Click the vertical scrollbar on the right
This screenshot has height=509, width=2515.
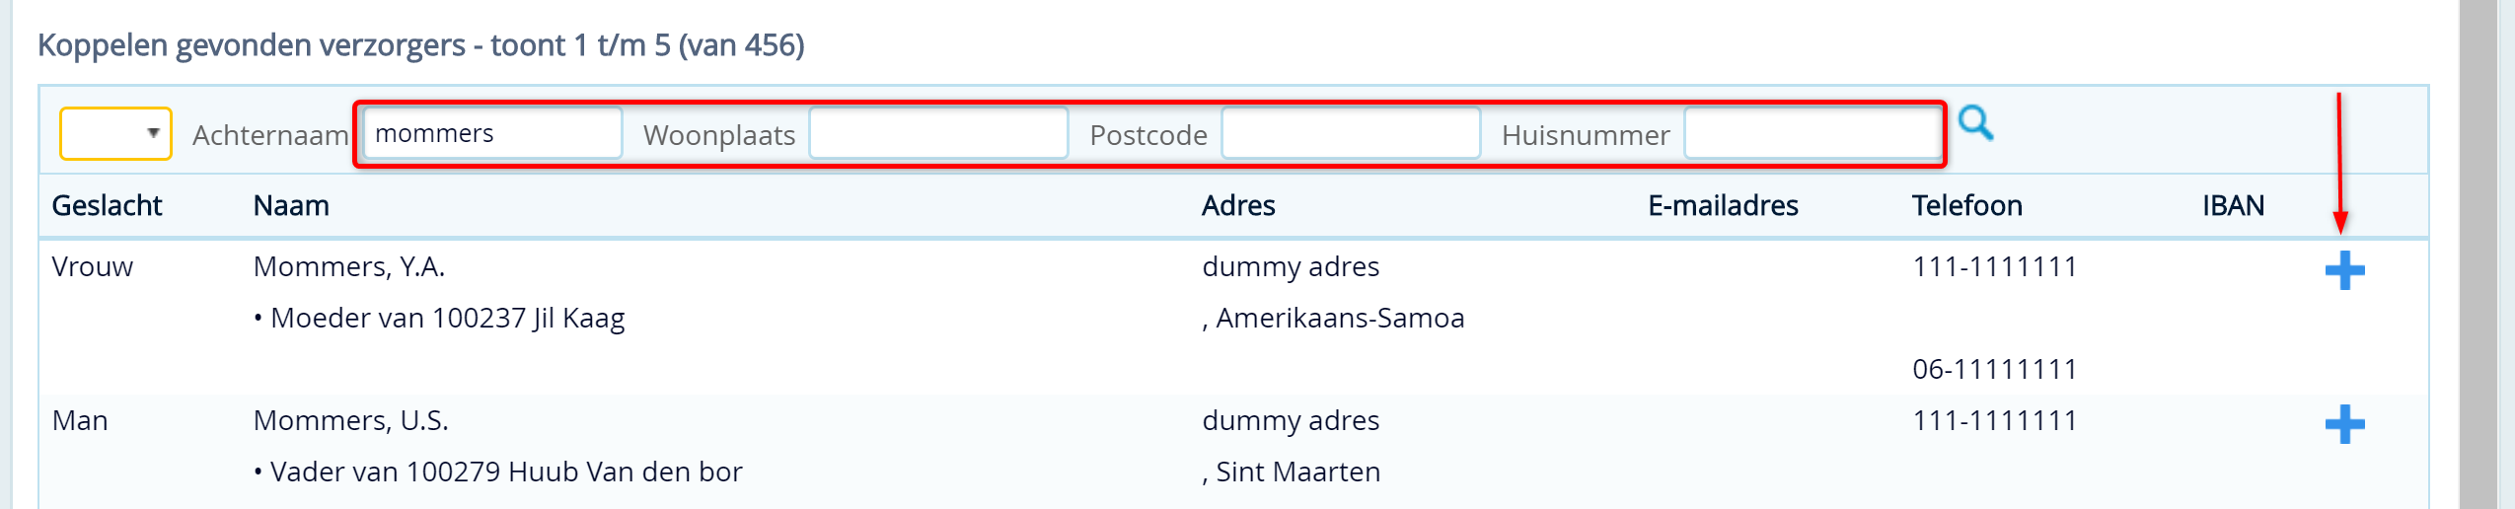click(2478, 254)
